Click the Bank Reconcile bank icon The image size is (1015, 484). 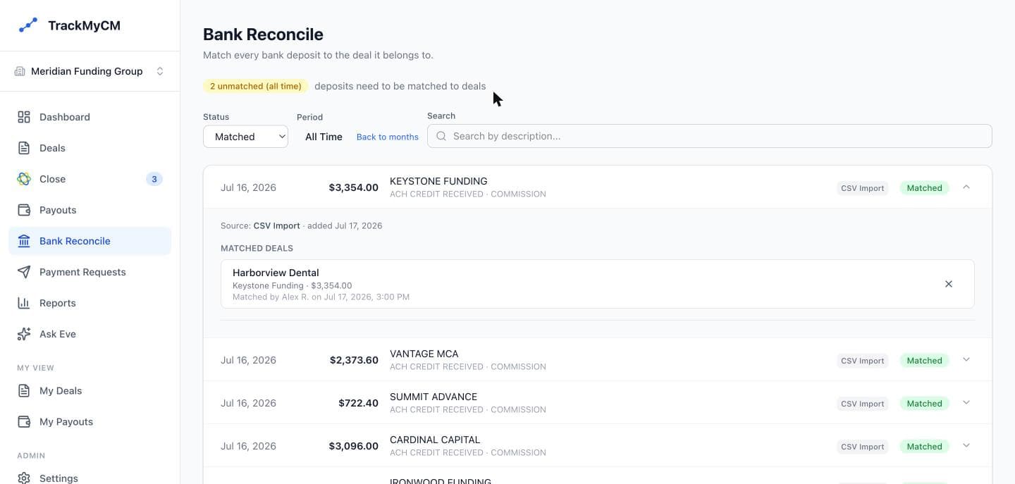24,241
